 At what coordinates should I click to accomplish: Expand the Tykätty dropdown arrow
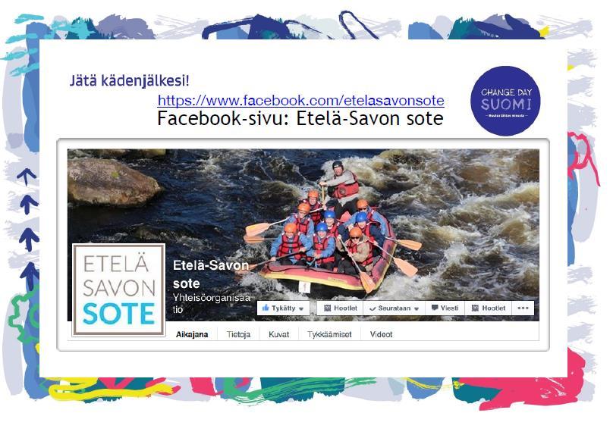coord(301,308)
